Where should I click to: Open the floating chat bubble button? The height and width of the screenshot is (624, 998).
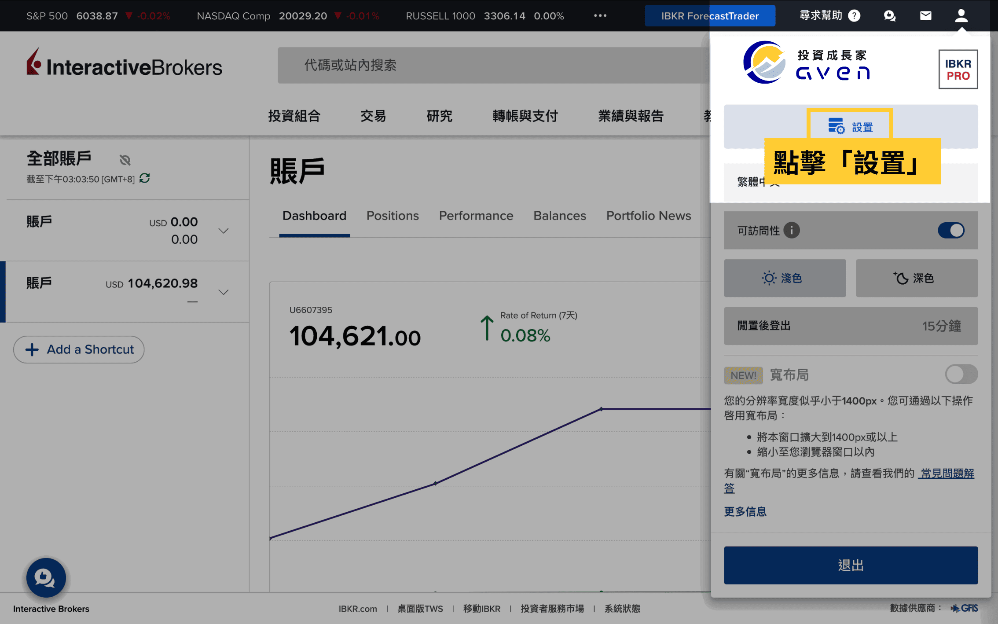(46, 577)
